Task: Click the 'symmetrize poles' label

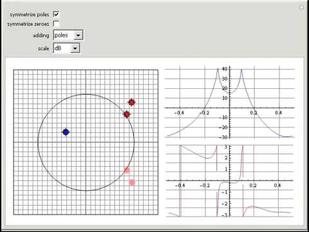Action: [30, 15]
